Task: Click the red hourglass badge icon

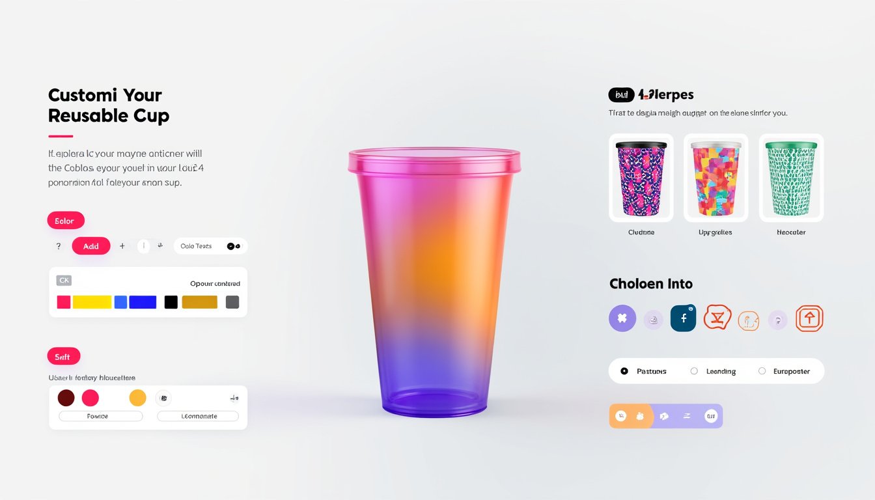Action: click(717, 317)
